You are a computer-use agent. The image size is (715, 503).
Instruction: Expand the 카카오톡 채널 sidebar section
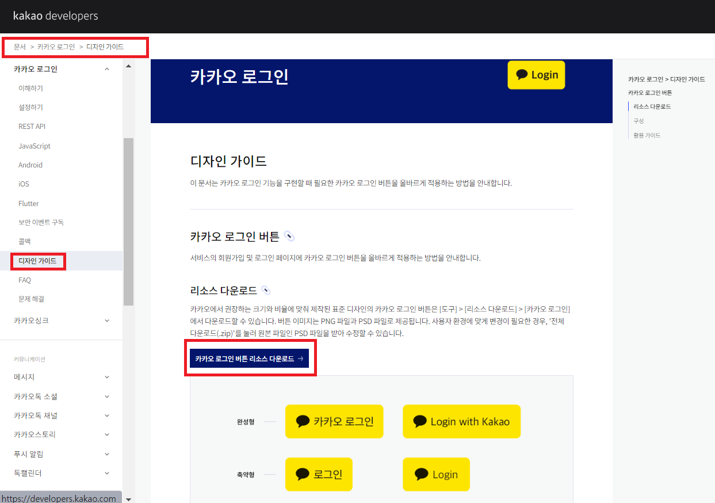(x=107, y=416)
